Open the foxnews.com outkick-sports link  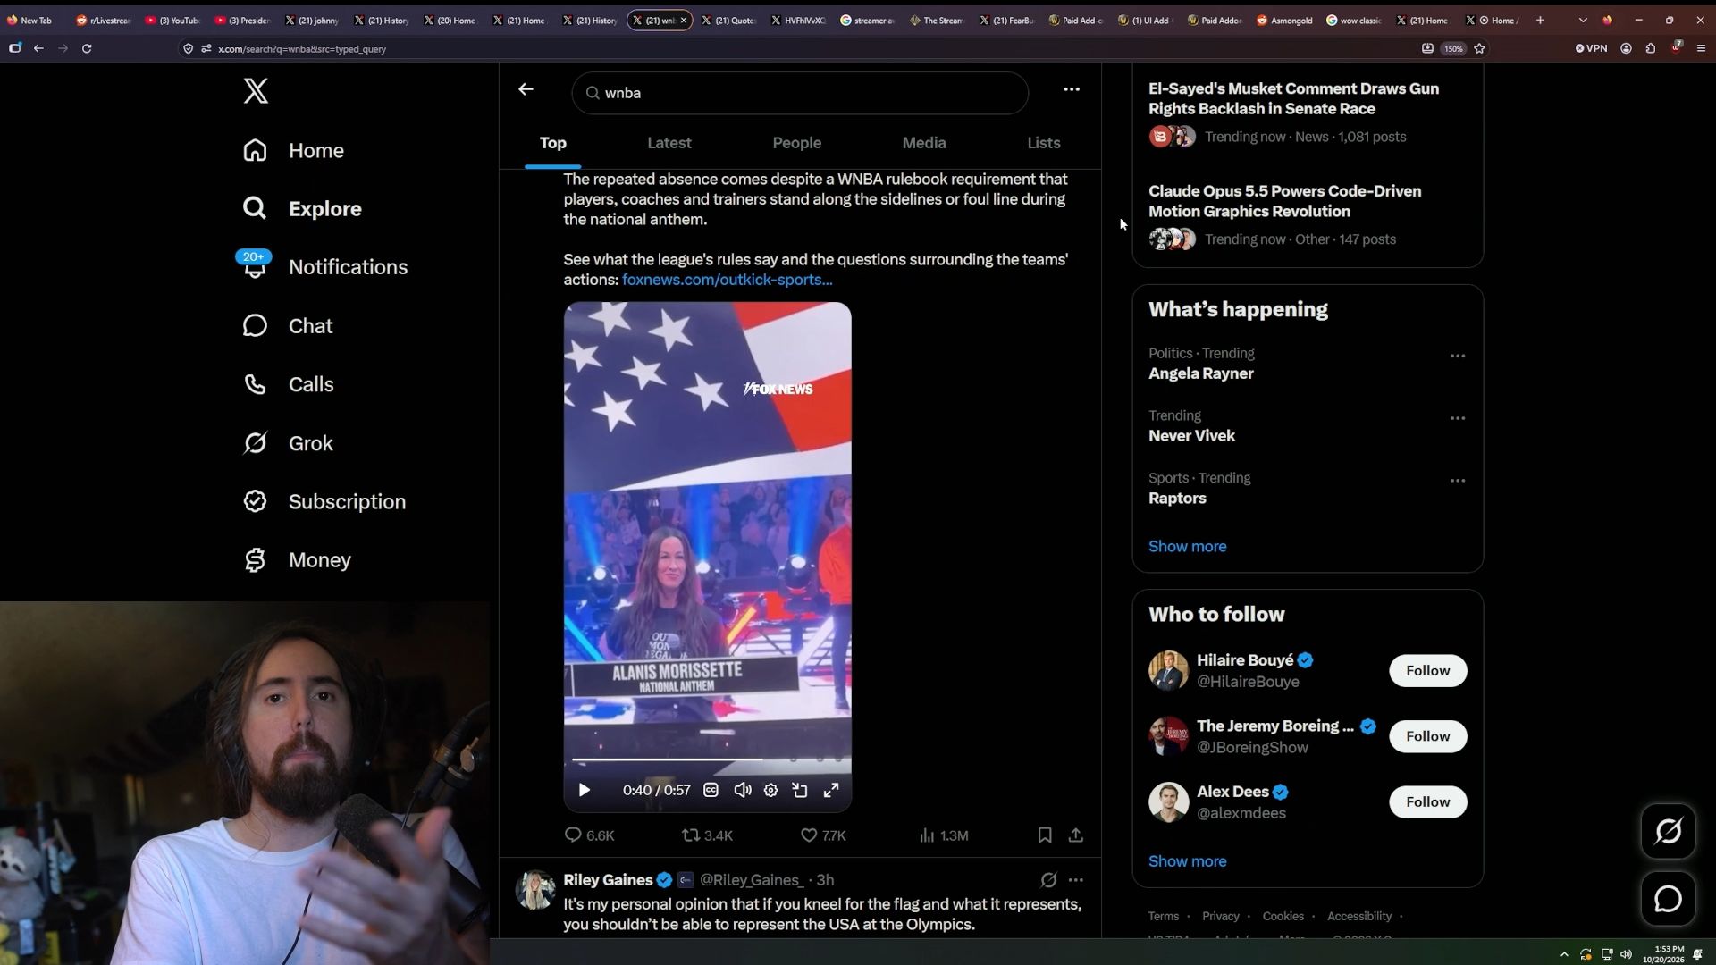727,280
